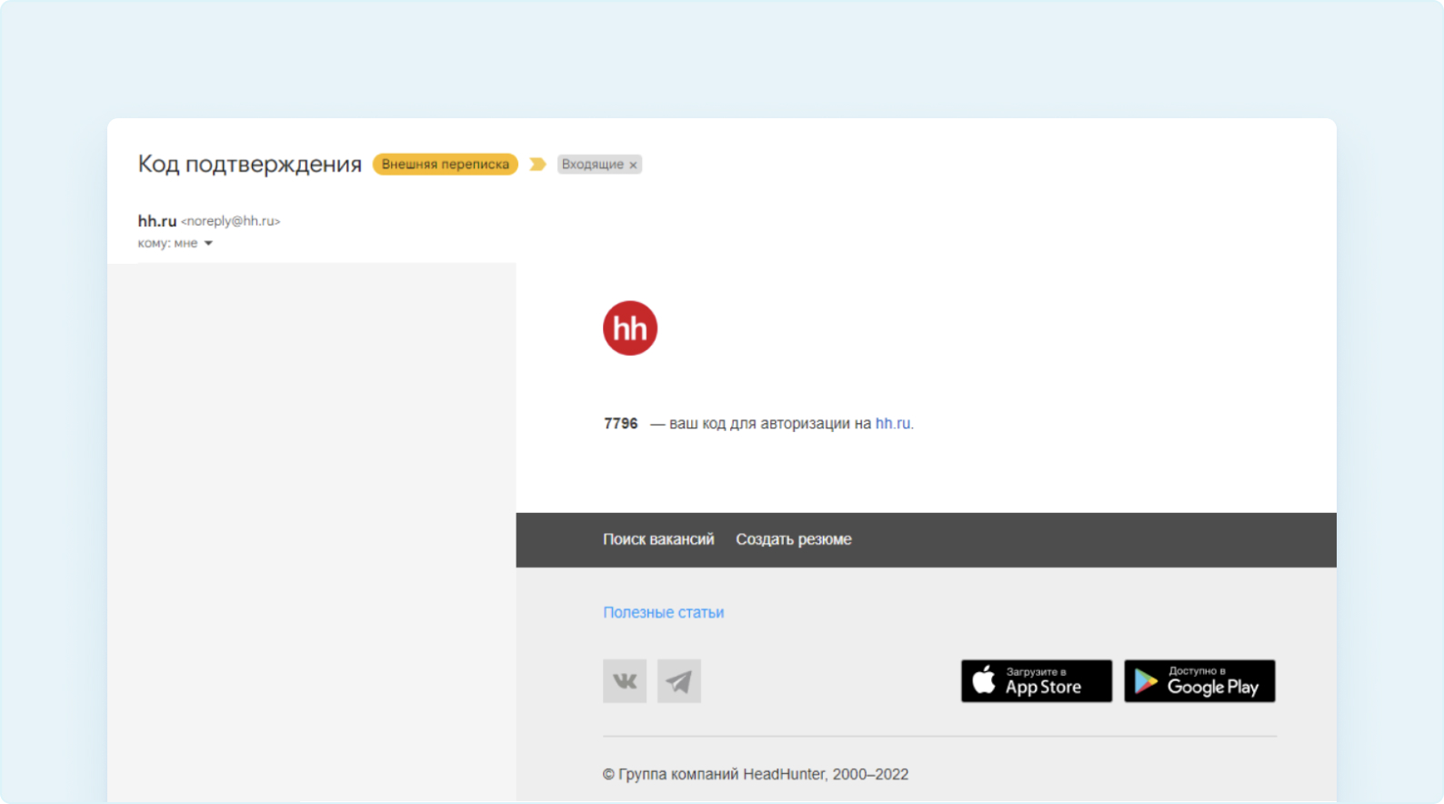The width and height of the screenshot is (1444, 804).
Task: Follow the 'Полезные статьи' link
Action: (x=663, y=613)
